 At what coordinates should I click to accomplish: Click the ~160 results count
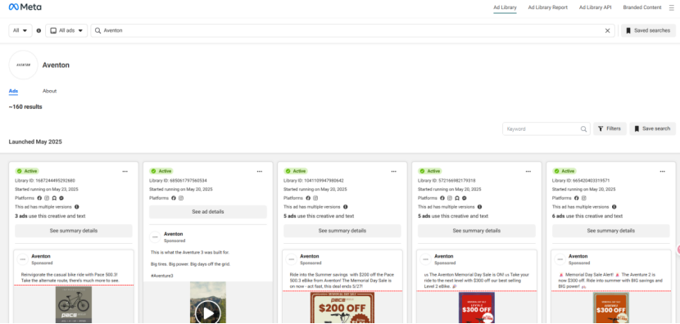[25, 106]
